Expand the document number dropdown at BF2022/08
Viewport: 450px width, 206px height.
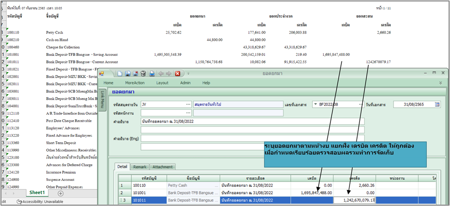(x=315, y=104)
